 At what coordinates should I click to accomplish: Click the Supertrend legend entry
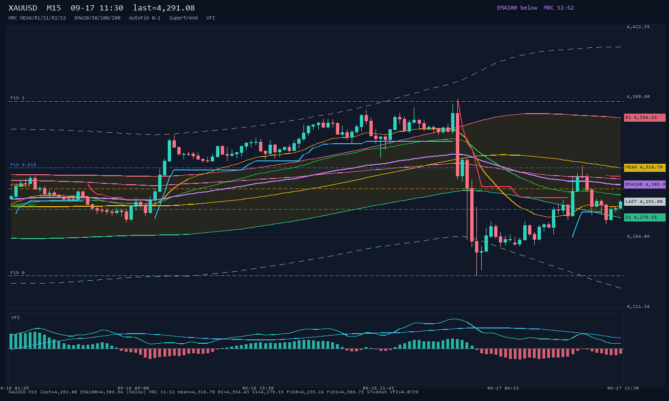(x=183, y=18)
